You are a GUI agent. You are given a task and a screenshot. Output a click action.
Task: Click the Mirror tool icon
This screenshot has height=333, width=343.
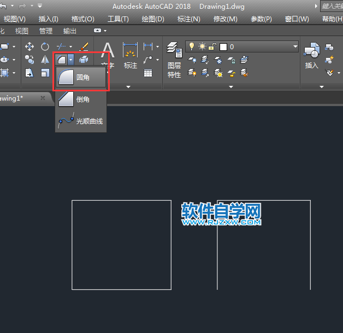pyautogui.click(x=45, y=60)
